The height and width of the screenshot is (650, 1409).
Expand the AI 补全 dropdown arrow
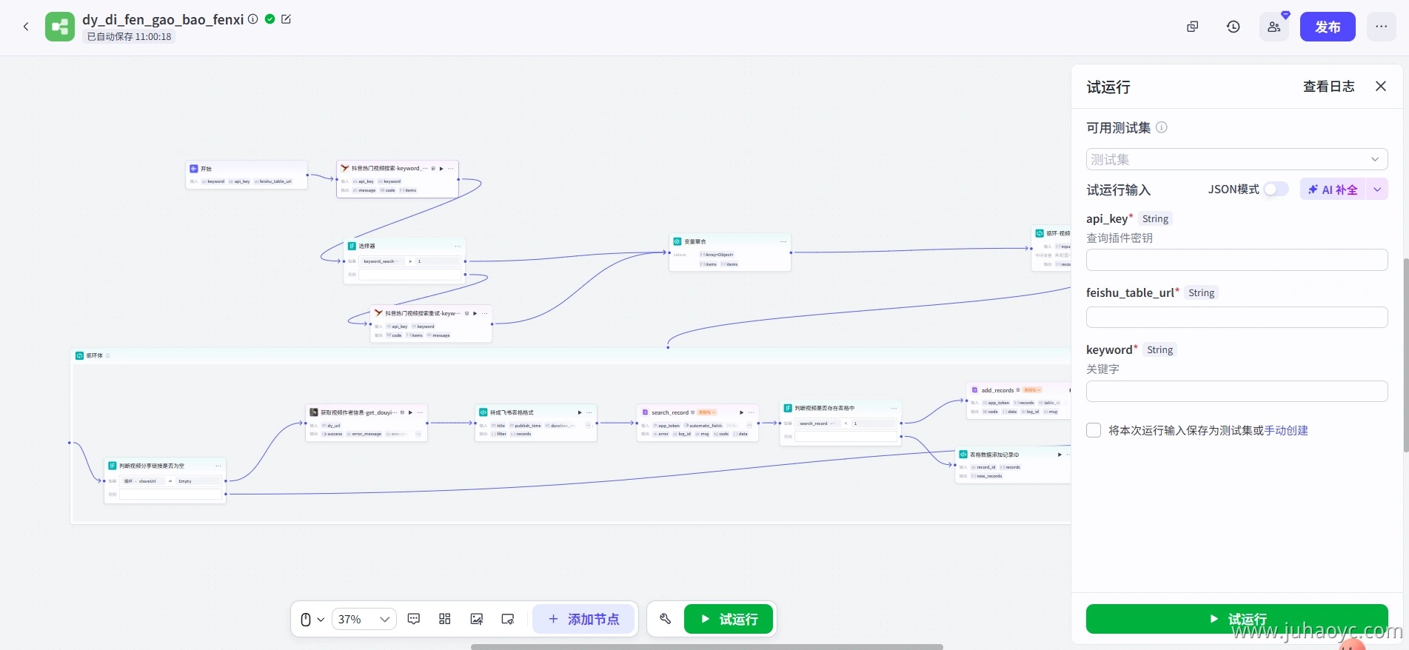[1377, 190]
